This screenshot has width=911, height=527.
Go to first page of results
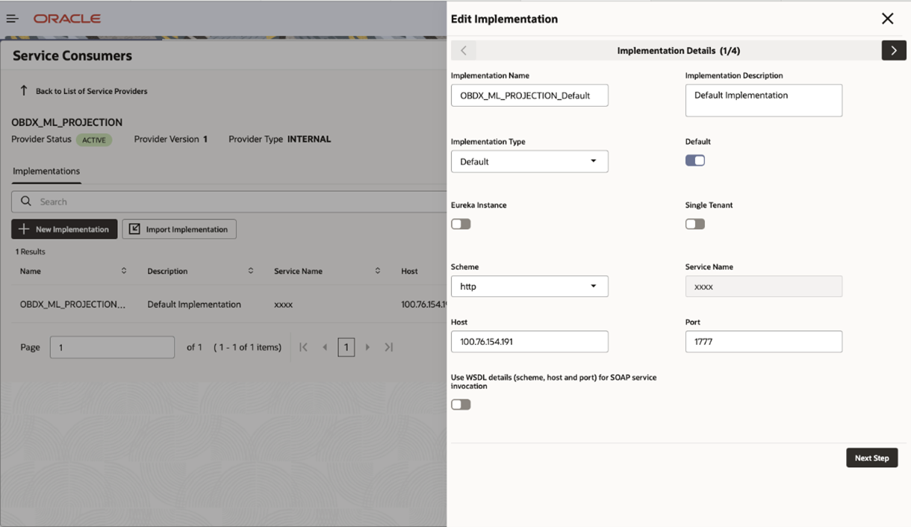pos(303,347)
